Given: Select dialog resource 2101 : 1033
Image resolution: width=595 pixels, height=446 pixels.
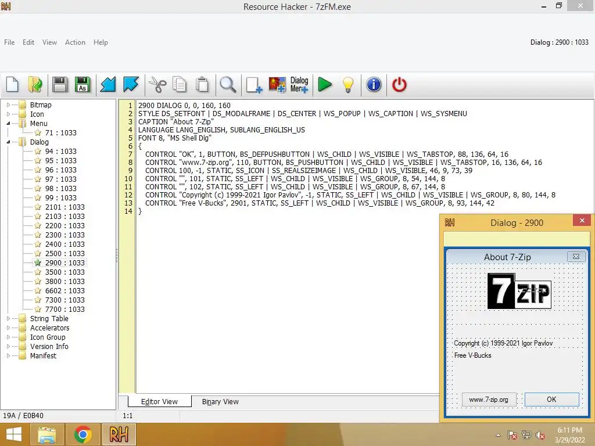Looking at the screenshot, I should point(65,207).
